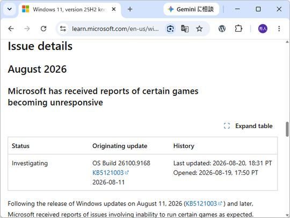Viewport: 290px width, 218px height.
Task: Open Chrome three-dot menu
Action: (x=279, y=29)
